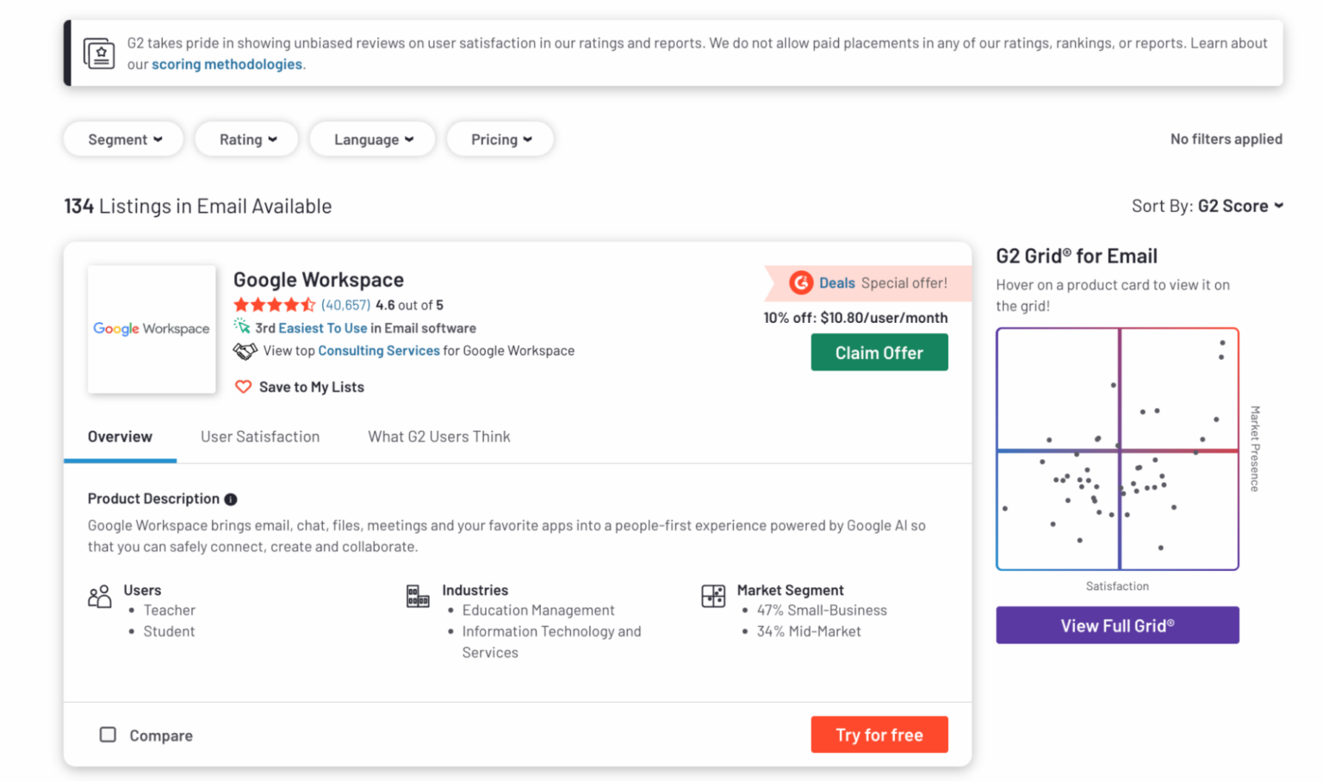Screen dimensions: 1323x782
Task: Enable the Compare checkbox for Google Workspace
Action: click(x=108, y=735)
